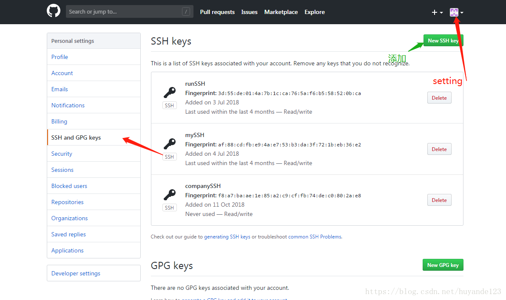This screenshot has width=506, height=300.
Task: Open the Notifications settings page
Action: point(94,105)
